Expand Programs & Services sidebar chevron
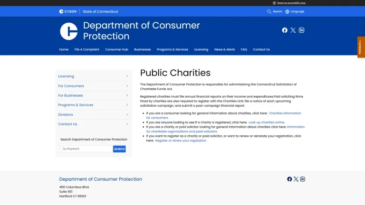This screenshot has height=205, width=365. (x=127, y=105)
